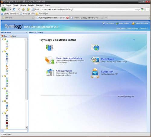Click the Dom house icon in sidebar toolbar
This screenshot has height=137, width=151.
pyautogui.click(x=2, y=36)
